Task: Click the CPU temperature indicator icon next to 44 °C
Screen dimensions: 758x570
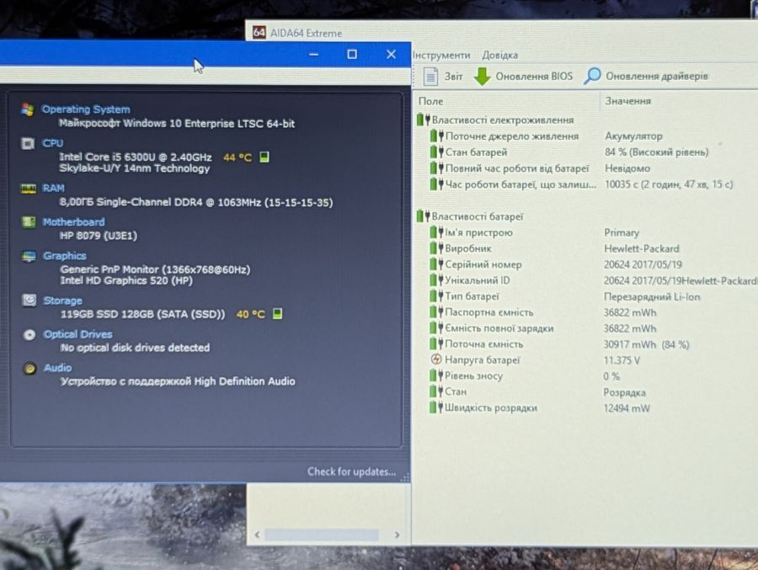Action: coord(264,157)
